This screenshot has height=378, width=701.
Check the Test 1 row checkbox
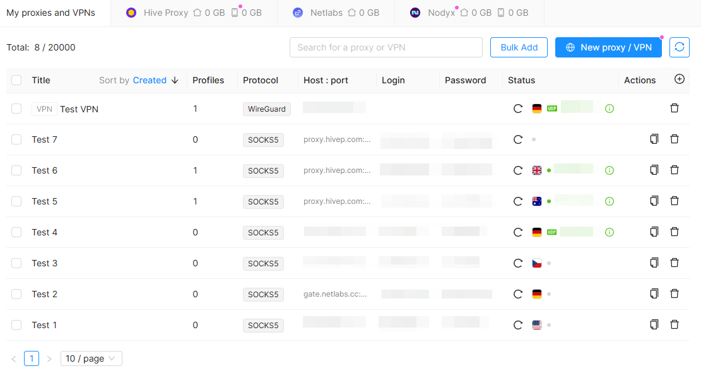(16, 325)
